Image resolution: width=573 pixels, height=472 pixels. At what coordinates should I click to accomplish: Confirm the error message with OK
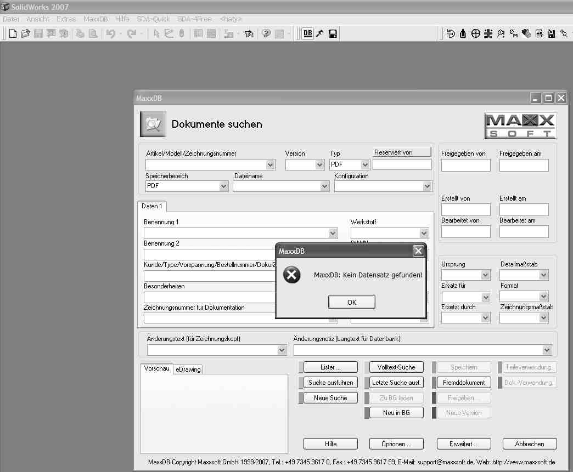click(352, 302)
